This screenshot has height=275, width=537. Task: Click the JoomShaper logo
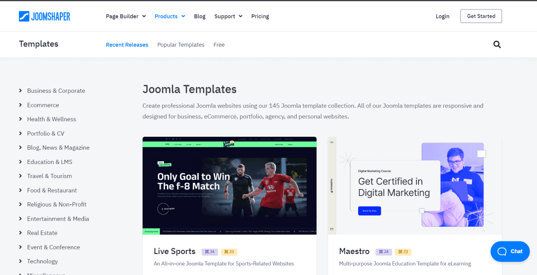tap(45, 16)
